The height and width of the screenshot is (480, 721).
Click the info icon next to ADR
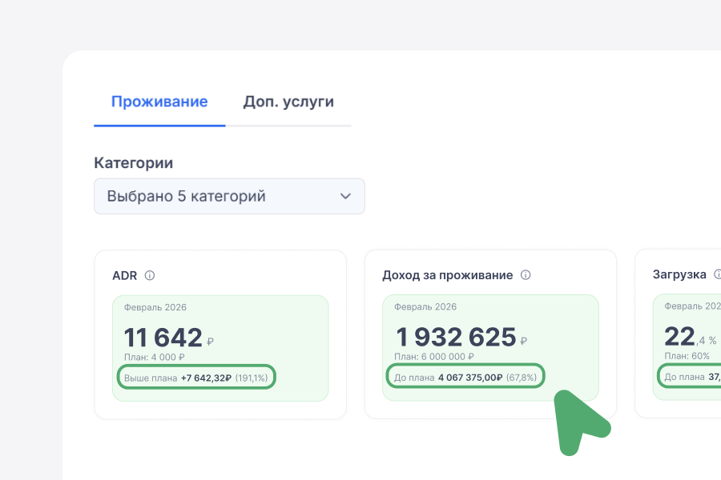click(149, 275)
